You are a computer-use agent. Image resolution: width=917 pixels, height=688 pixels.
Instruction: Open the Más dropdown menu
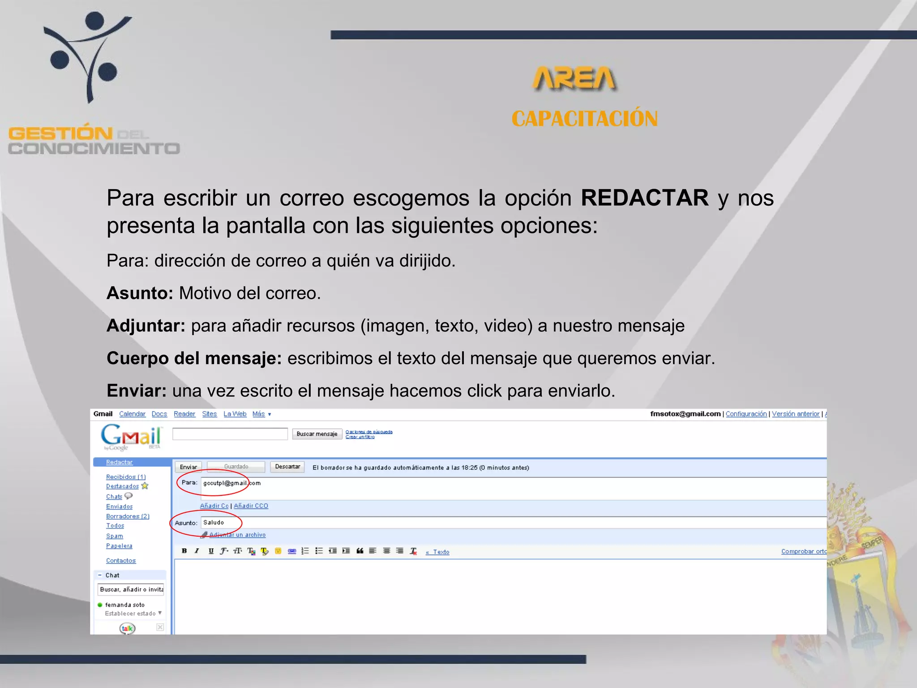point(261,414)
